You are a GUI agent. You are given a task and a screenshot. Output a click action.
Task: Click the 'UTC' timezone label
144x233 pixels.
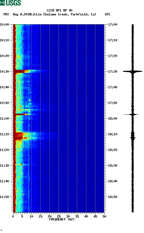[108, 14]
